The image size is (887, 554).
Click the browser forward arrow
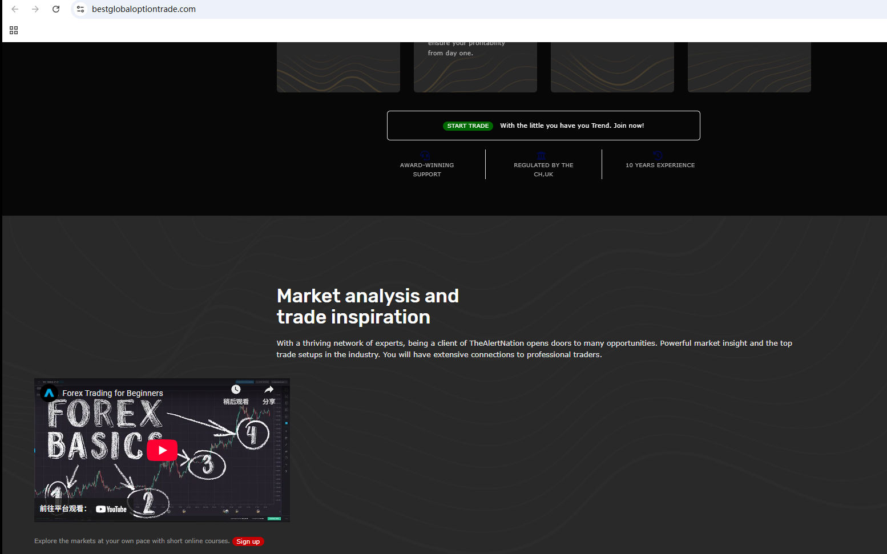(35, 9)
